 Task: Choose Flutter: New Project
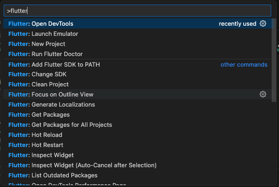click(139, 44)
